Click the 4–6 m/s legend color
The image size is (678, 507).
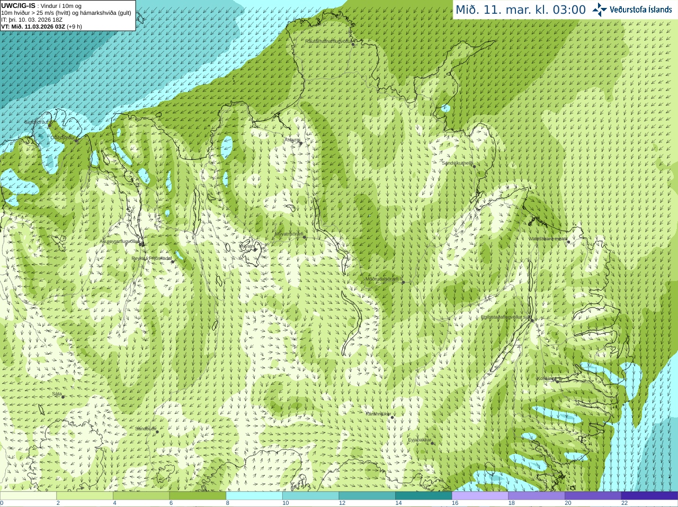click(x=141, y=496)
